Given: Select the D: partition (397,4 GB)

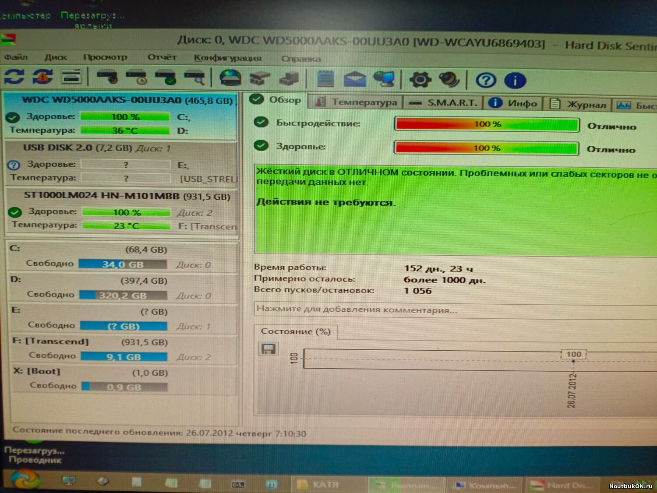Looking at the screenshot, I should pyautogui.click(x=123, y=288).
